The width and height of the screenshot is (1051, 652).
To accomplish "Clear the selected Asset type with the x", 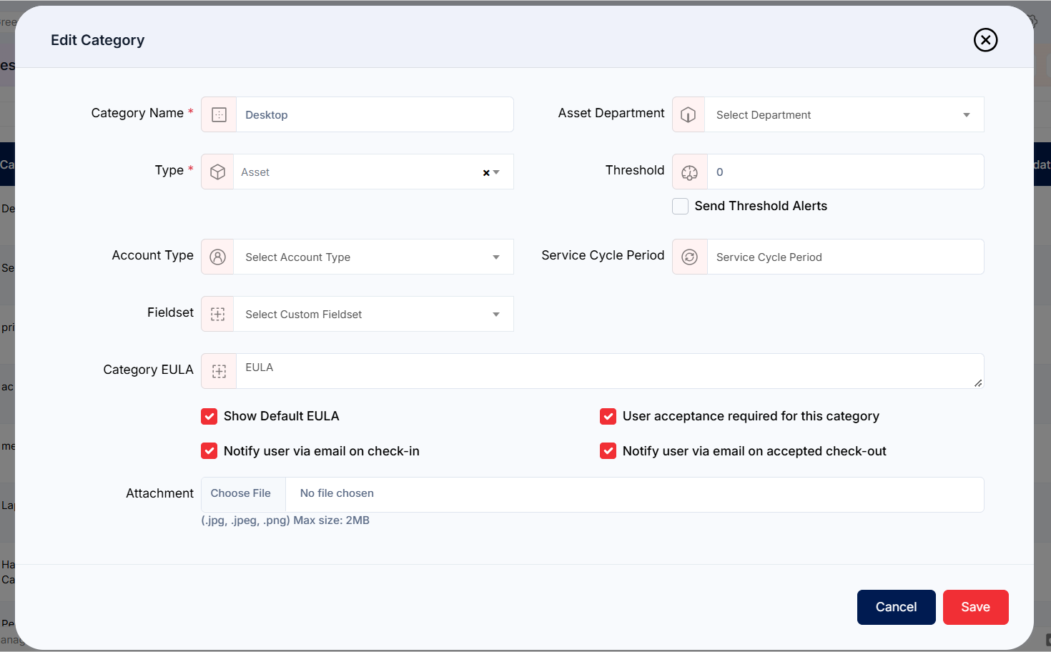I will pyautogui.click(x=486, y=172).
